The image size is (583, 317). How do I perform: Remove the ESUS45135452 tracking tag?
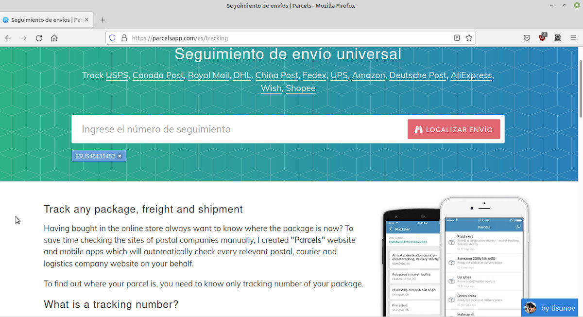[x=120, y=156]
